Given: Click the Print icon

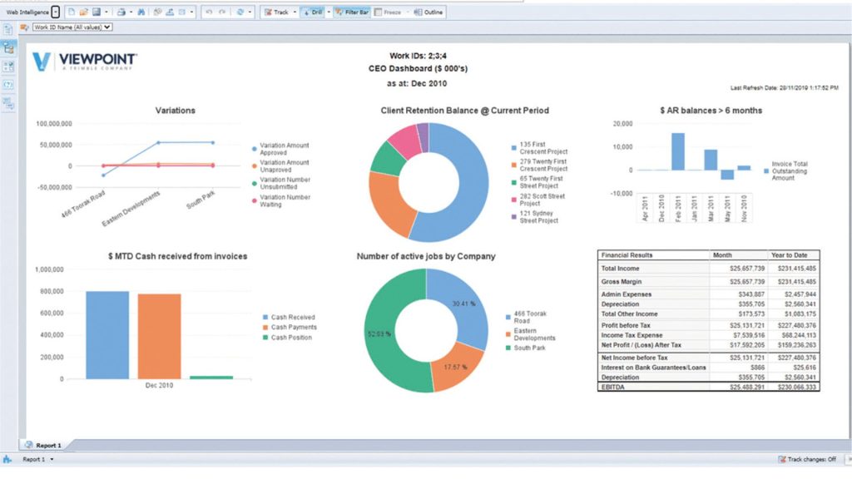Looking at the screenshot, I should point(121,12).
